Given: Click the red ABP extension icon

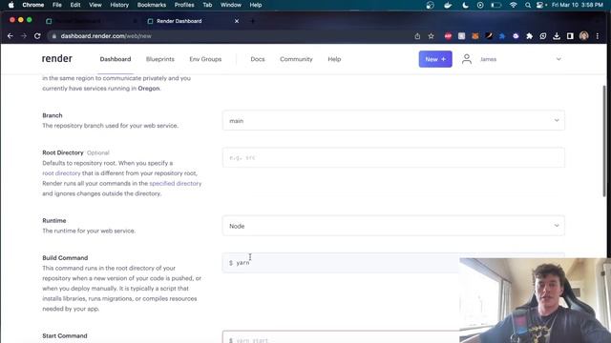Looking at the screenshot, I should pos(448,36).
